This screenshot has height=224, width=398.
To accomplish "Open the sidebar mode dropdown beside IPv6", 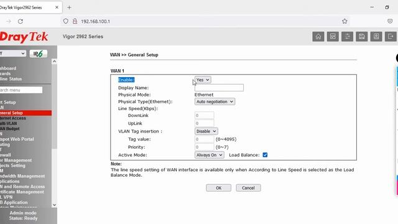I will click(x=12, y=54).
